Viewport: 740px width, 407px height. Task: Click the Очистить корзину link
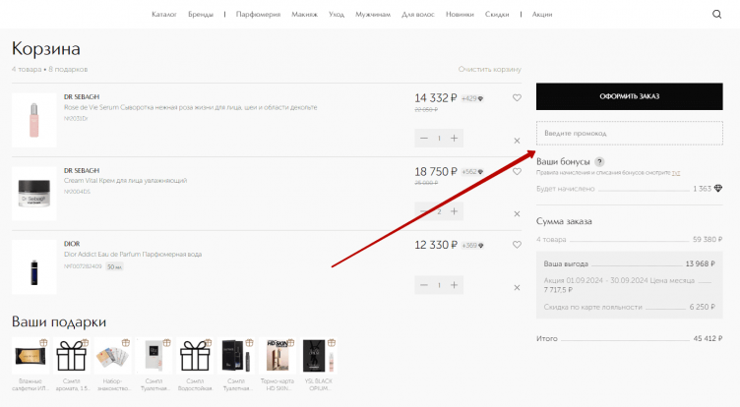pos(489,70)
